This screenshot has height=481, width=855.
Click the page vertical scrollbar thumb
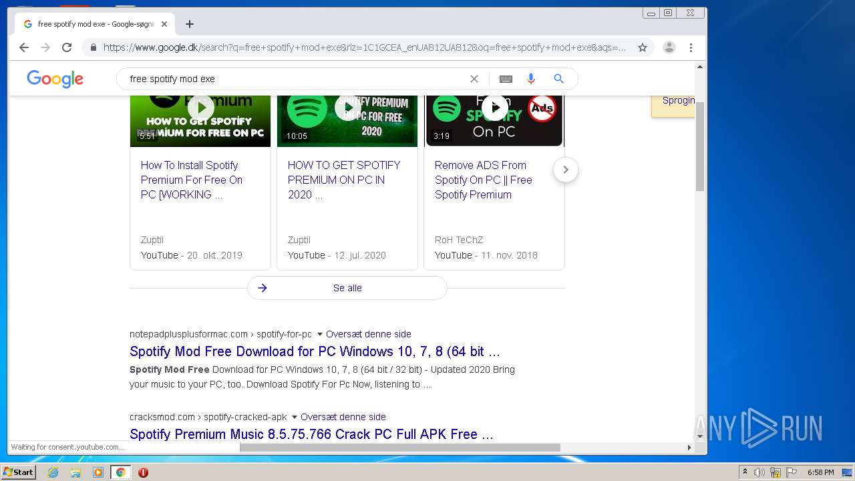(x=700, y=146)
